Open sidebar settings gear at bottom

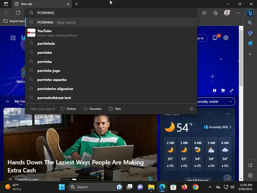[x=250, y=175]
